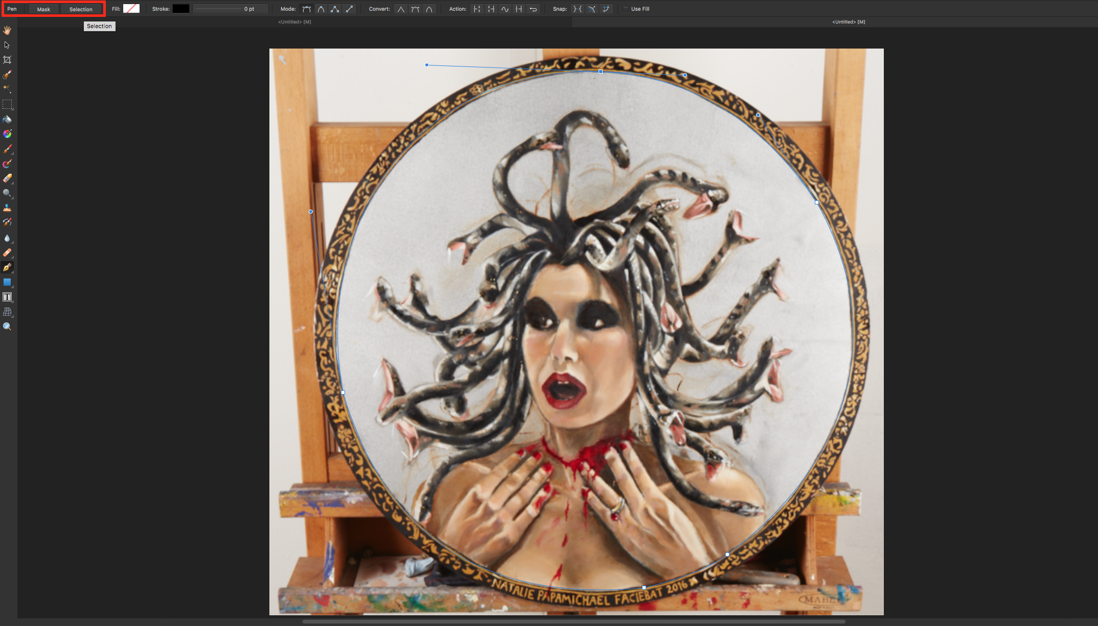1098x626 pixels.
Task: Select the Blur droplet tool
Action: click(7, 238)
